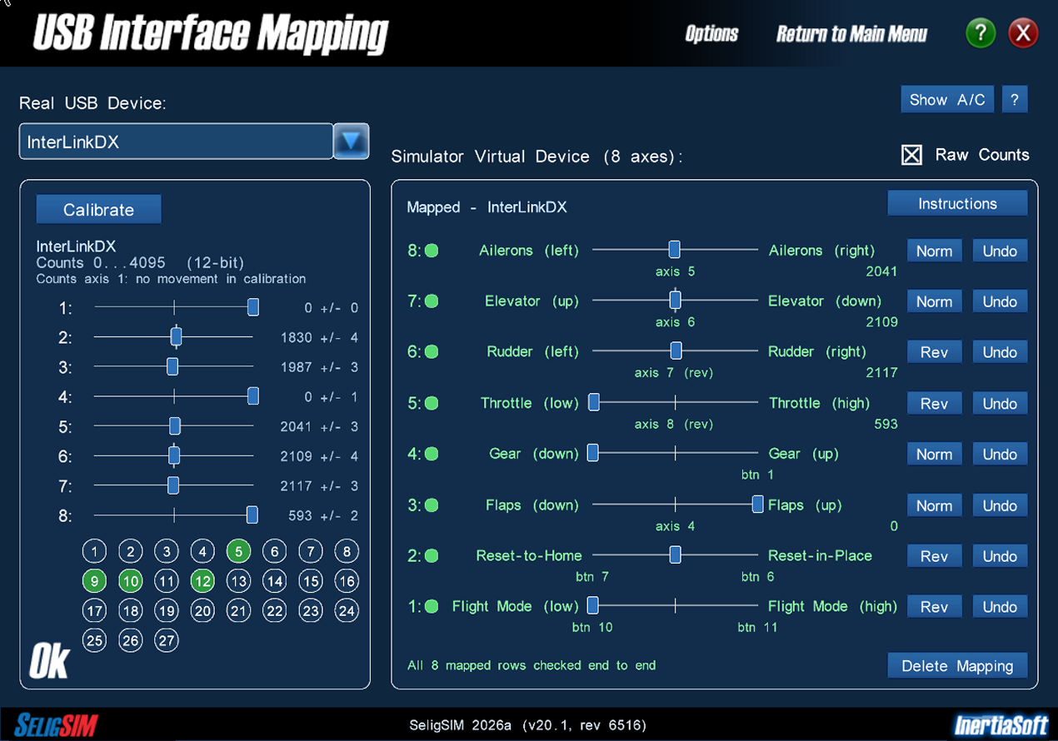The image size is (1058, 741).
Task: Open the Instructions button
Action: (x=957, y=204)
